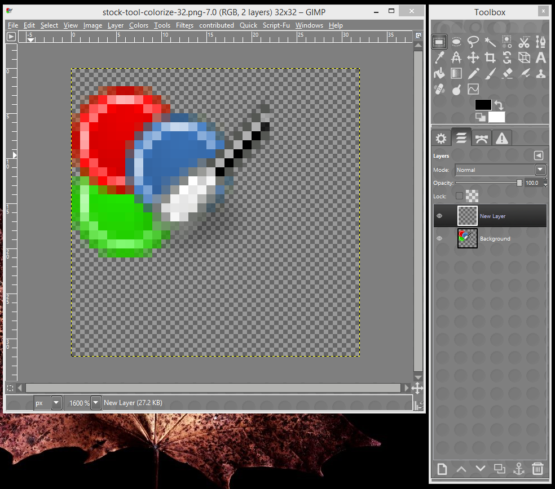The height and width of the screenshot is (489, 555).
Task: Toggle zoom-on-window-resize icon above vertical scrollbar
Action: 419,35
